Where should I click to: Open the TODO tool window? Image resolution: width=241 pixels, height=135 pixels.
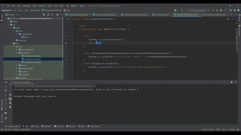(x=35, y=126)
